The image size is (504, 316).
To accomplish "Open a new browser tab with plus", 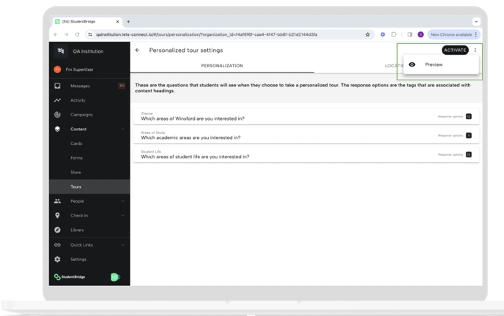I will click(128, 21).
